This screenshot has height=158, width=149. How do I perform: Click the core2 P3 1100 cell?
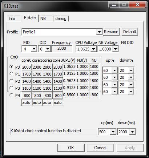tap(47, 88)
